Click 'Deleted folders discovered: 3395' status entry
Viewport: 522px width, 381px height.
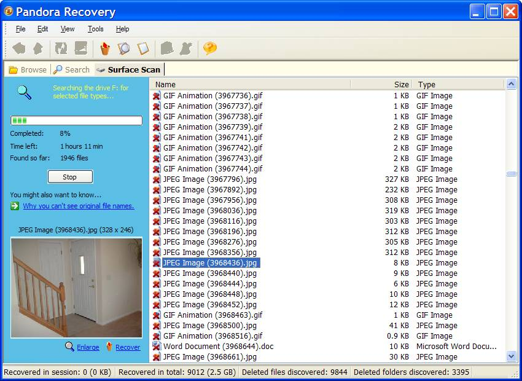tap(411, 372)
